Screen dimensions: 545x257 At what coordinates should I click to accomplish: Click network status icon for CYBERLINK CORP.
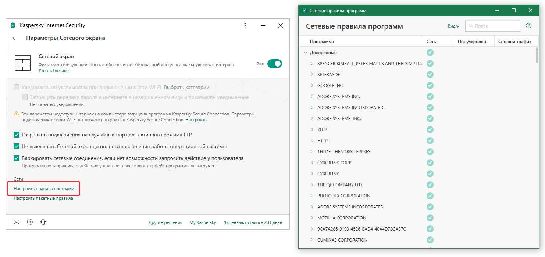pyautogui.click(x=430, y=163)
